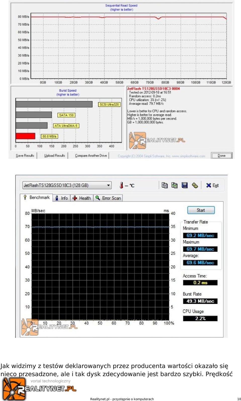Click the Done button

[x=221, y=155]
